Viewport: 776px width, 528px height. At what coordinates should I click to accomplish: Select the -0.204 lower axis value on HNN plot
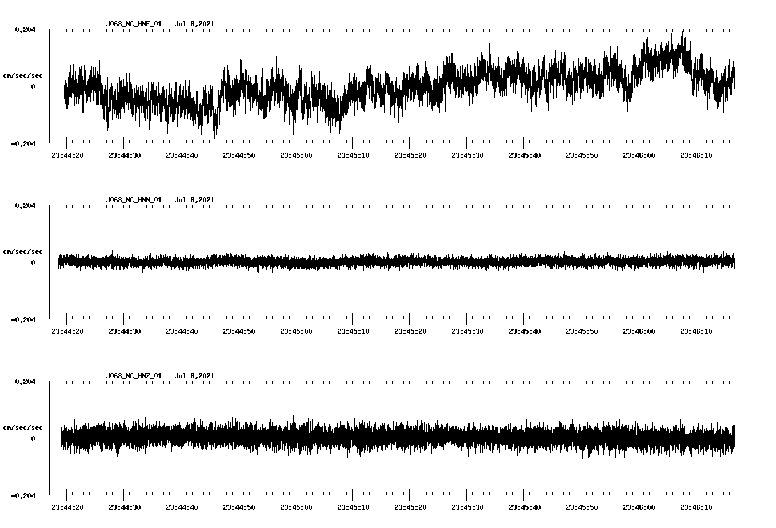coord(23,320)
